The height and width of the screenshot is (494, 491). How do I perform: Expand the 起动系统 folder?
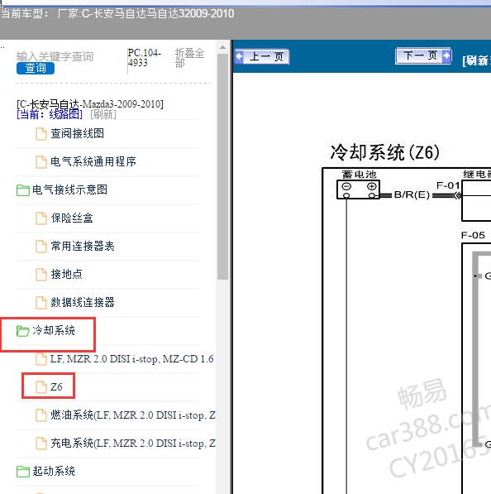click(x=54, y=472)
